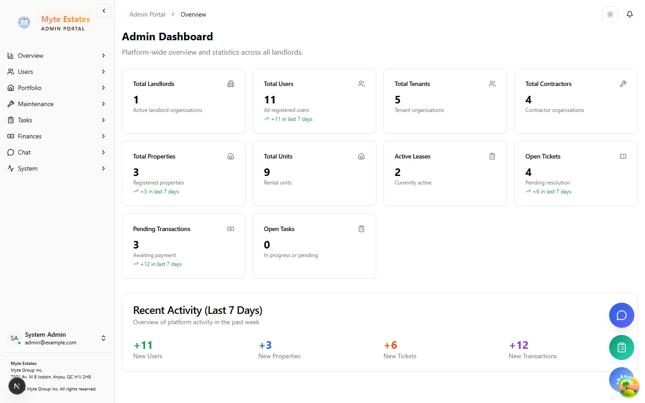Select Portfolio in sidebar menu
Viewport: 645px width, 403px height.
(57, 88)
